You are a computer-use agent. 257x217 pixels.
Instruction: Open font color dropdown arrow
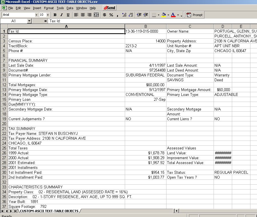(x=178, y=15)
